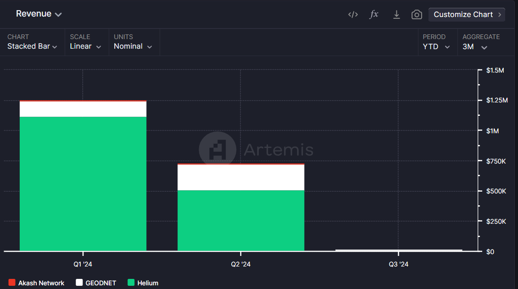Open the Revenue metric dropdown
This screenshot has width=518, height=289.
pyautogui.click(x=39, y=14)
